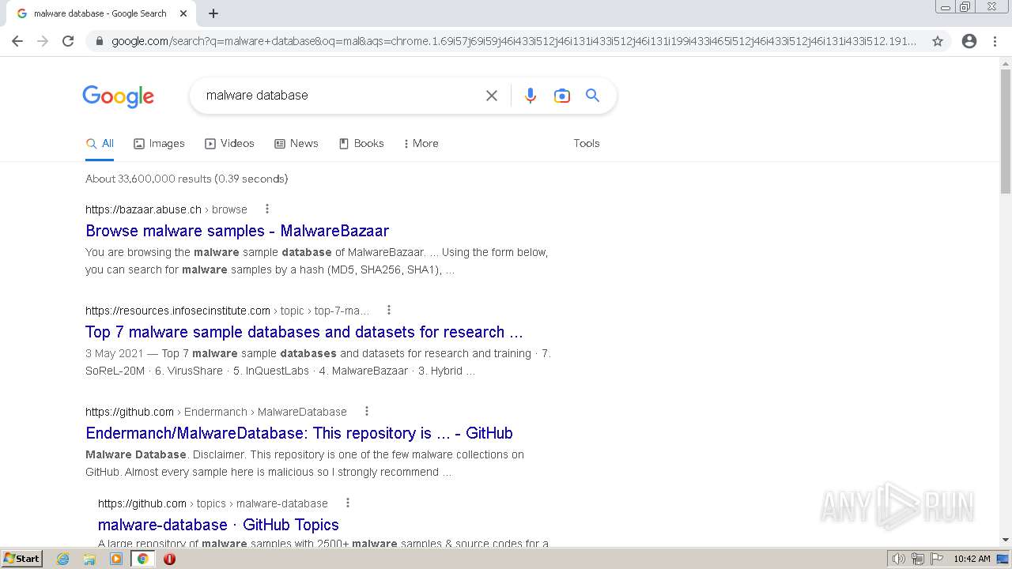Launch Internet Explorer from taskbar
The height and width of the screenshot is (569, 1012).
63,559
